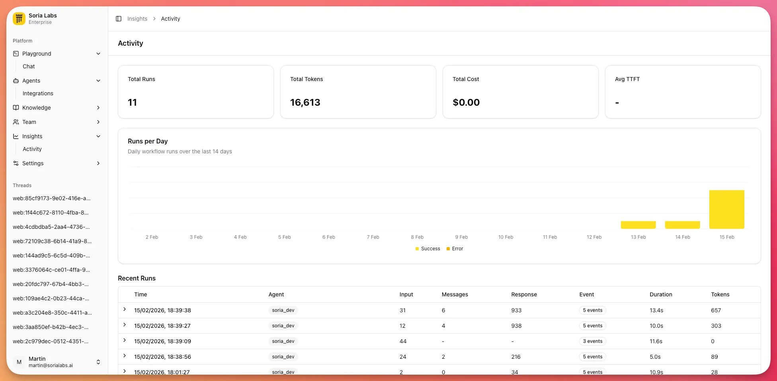This screenshot has height=381, width=777.
Task: Click the Insights chart icon
Action: coord(16,136)
